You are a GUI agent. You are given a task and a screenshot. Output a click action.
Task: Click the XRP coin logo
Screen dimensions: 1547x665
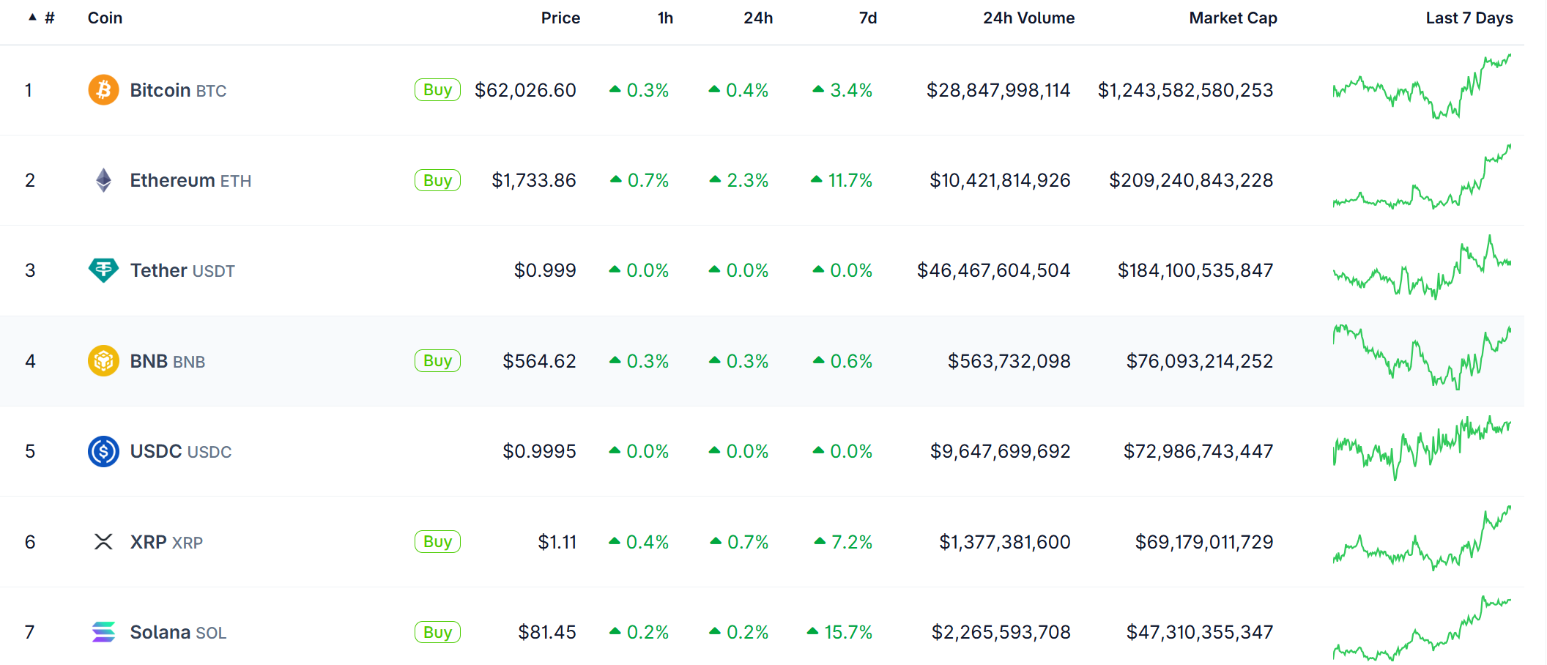click(103, 542)
